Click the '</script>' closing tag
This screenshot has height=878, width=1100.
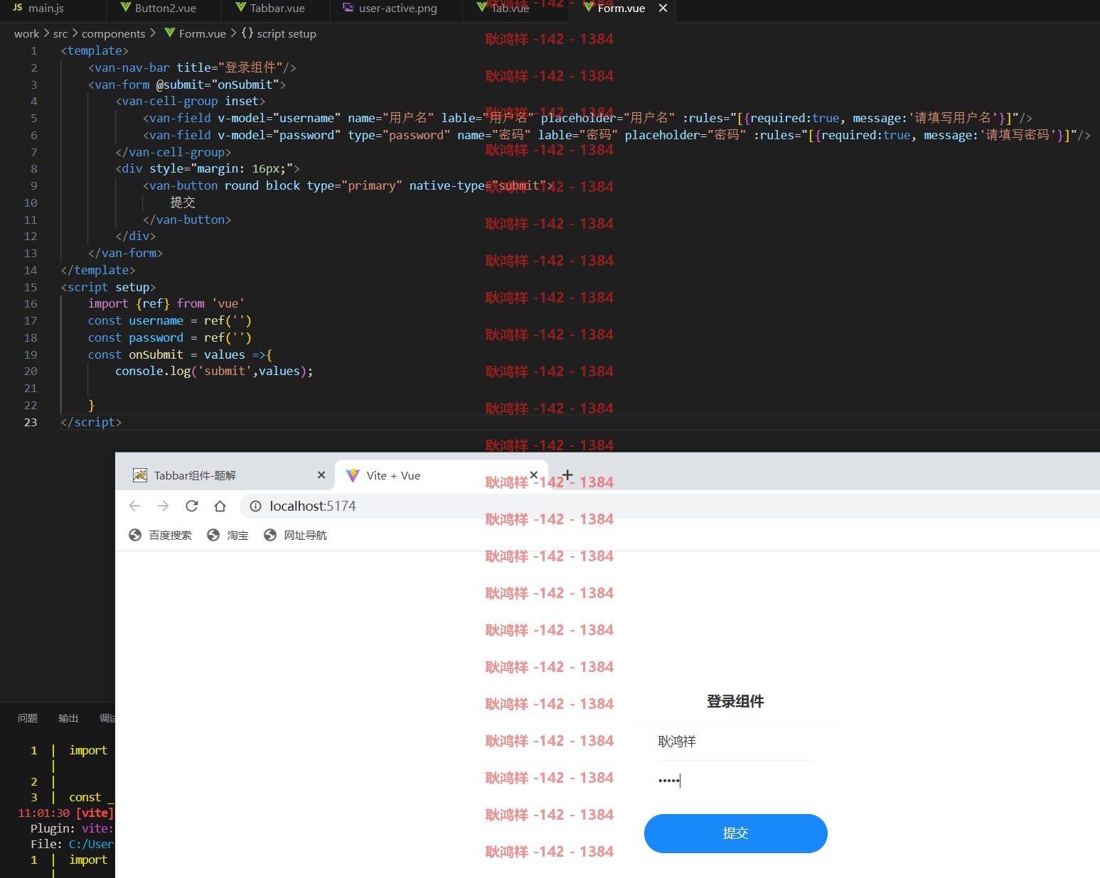point(91,422)
